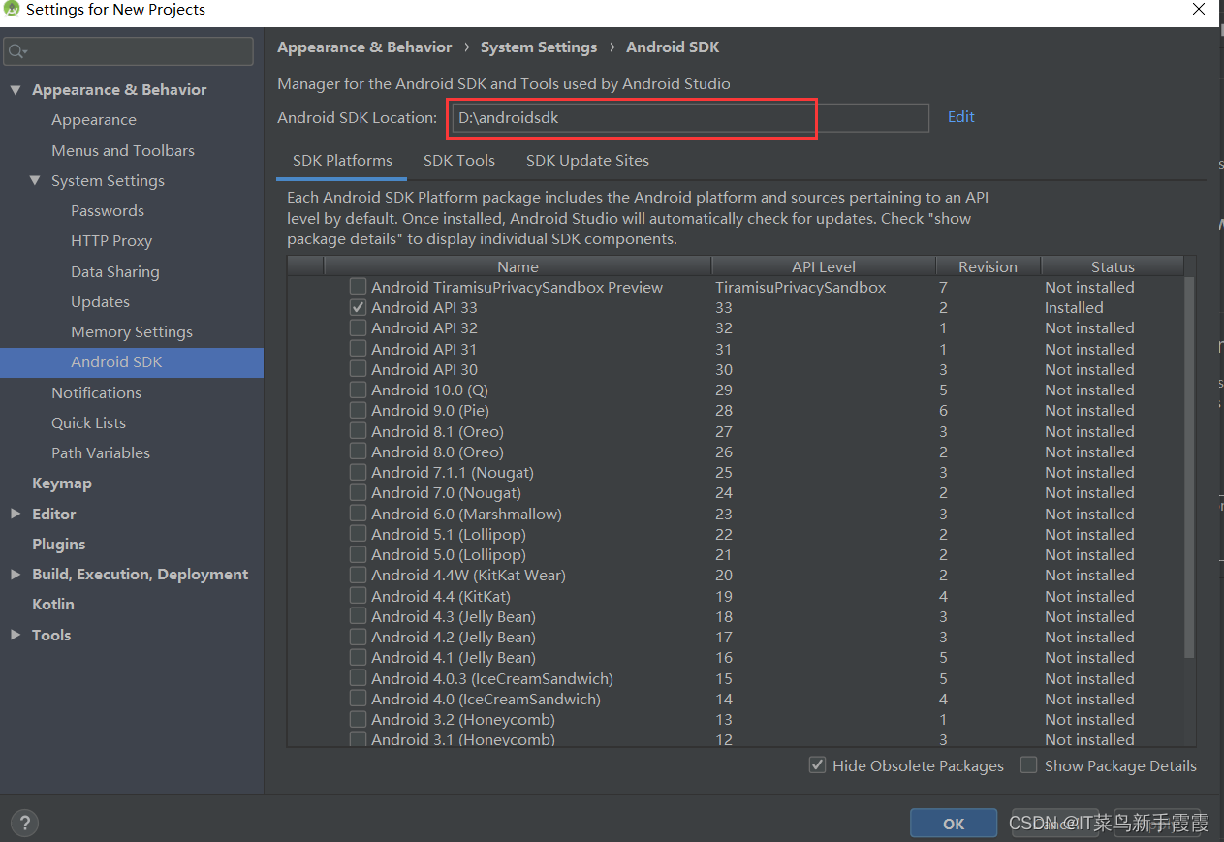Open the SDK Update Sites tab

[x=587, y=161]
